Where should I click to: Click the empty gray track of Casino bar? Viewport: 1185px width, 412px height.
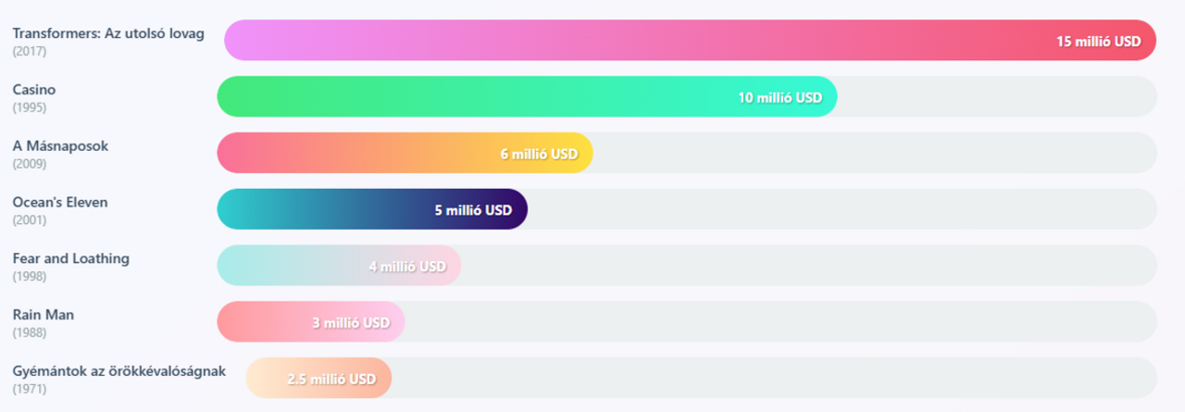pos(995,97)
